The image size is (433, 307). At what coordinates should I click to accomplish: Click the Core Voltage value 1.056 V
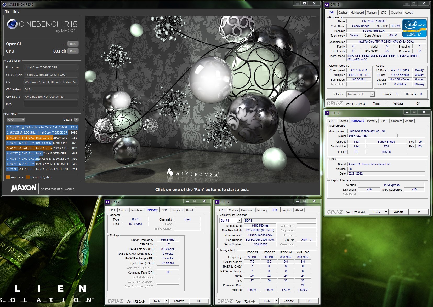point(392,35)
